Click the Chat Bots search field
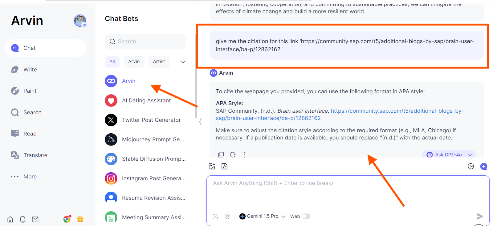The image size is (493, 226). (145, 41)
